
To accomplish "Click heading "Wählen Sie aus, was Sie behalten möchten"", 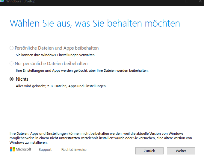I will (x=95, y=23).
